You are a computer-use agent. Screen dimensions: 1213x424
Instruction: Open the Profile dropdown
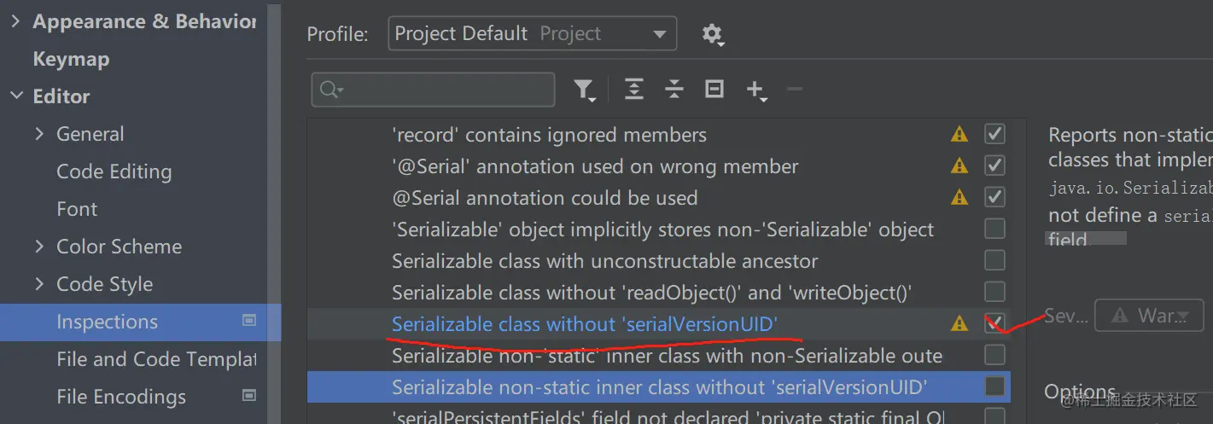(532, 34)
